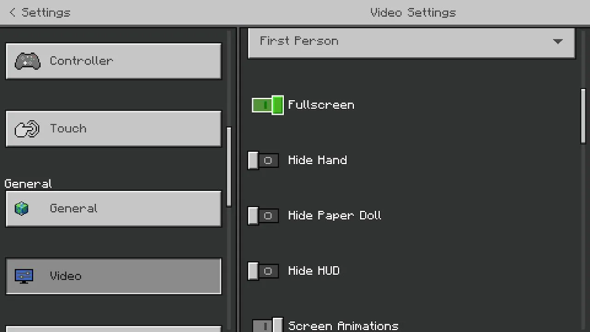Click the touch hand icon
This screenshot has height=332, width=590.
tap(27, 129)
